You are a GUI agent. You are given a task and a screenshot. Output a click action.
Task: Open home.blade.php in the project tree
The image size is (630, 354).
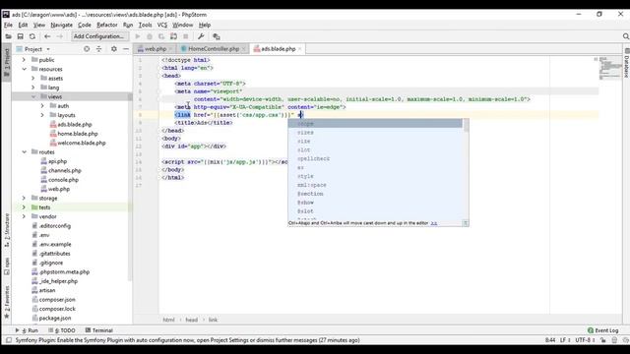coord(78,134)
